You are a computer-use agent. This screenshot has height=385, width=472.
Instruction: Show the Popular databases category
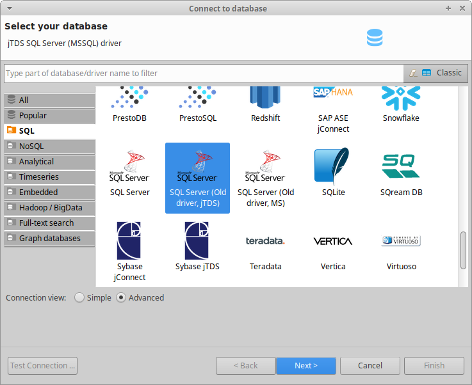pos(50,115)
